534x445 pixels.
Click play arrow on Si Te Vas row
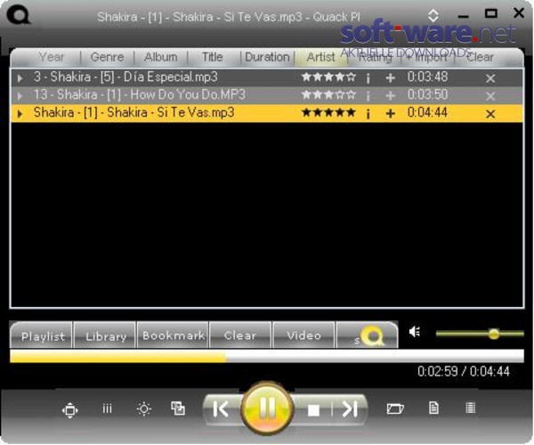(20, 114)
